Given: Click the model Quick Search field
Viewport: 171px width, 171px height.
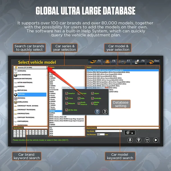Looking at the screenshot, I should 128,128.
